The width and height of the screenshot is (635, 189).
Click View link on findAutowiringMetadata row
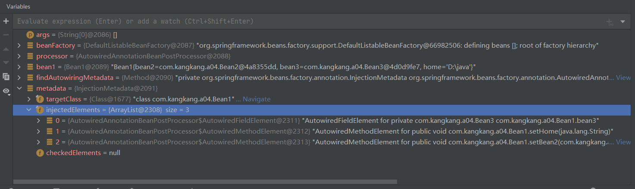point(623,78)
